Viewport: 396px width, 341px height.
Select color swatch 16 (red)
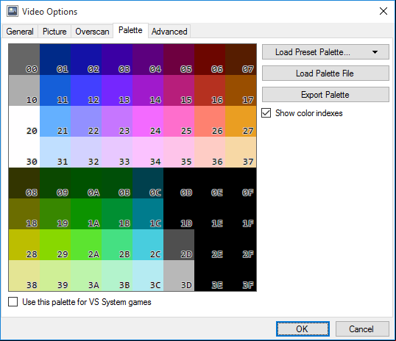(210, 90)
